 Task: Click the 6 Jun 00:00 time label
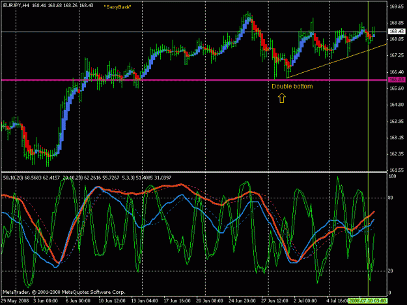pos(78,301)
